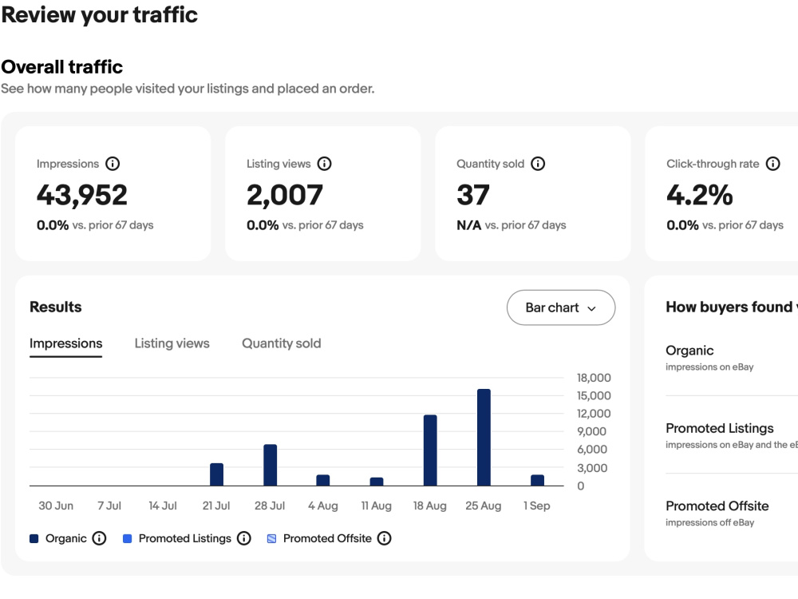Click the 43,952 impressions value
The width and height of the screenshot is (798, 599).
coord(82,195)
